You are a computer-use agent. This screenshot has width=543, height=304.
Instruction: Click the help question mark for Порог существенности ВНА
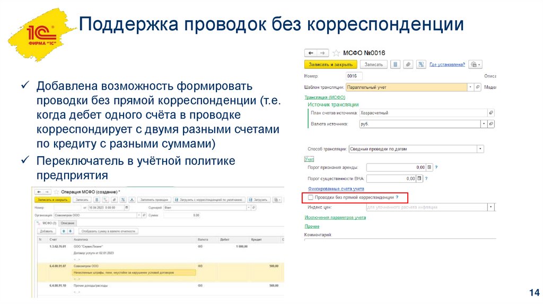click(x=426, y=178)
